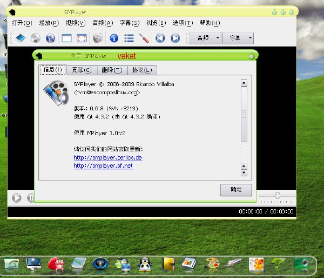Image resolution: width=324 pixels, height=278 pixels.
Task: Open the 字幕 subtitle dropdown
Action: [238, 38]
